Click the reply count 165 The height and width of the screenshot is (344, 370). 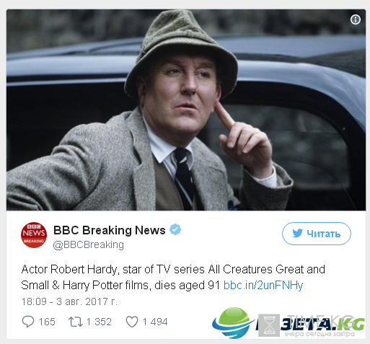tap(47, 322)
